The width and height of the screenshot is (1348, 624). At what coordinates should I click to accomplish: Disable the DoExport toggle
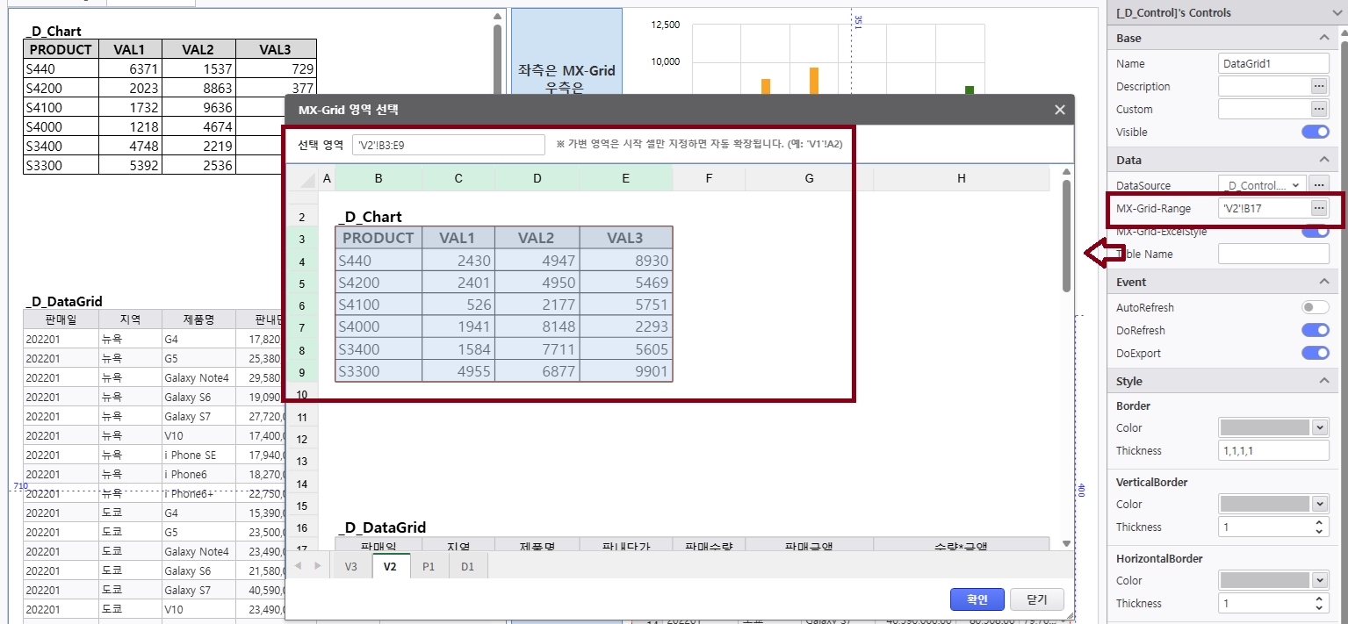(x=1315, y=353)
